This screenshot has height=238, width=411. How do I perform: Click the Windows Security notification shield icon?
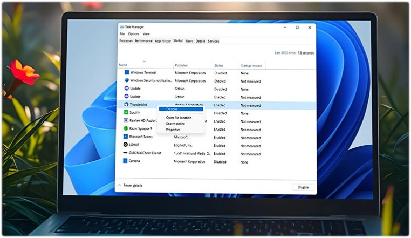pyautogui.click(x=127, y=80)
